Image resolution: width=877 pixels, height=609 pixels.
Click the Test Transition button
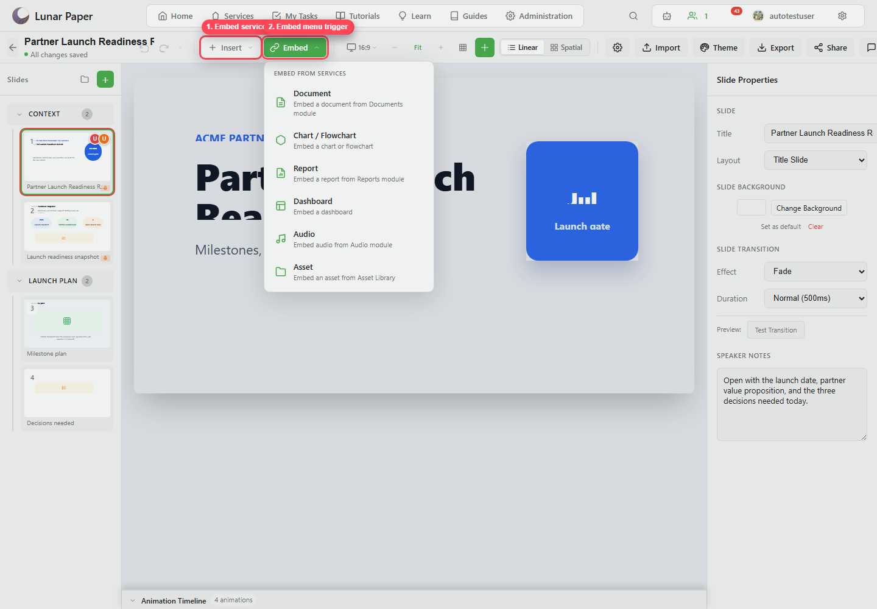pos(776,330)
